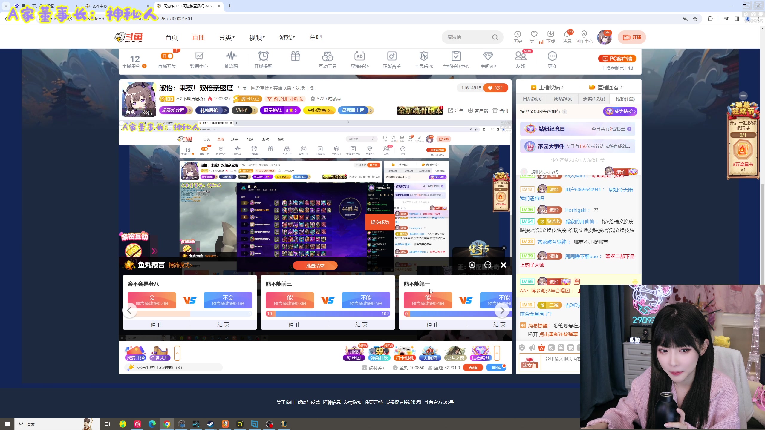Switch to the 钻粉(162) tab

pyautogui.click(x=625, y=99)
